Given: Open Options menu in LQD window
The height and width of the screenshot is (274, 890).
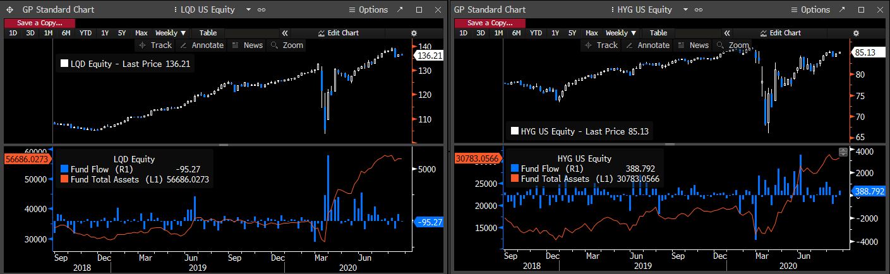Looking at the screenshot, I should coord(369,9).
